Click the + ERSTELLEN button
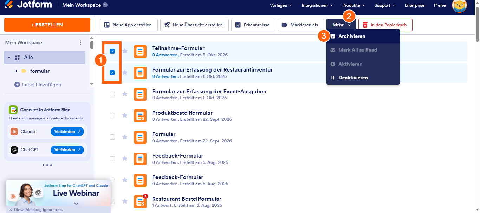This screenshot has height=213, width=480. point(47,25)
